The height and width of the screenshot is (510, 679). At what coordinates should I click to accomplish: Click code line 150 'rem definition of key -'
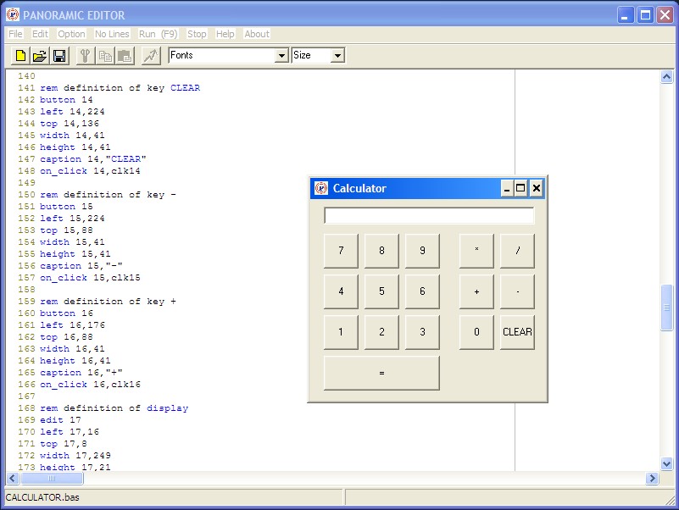[108, 195]
